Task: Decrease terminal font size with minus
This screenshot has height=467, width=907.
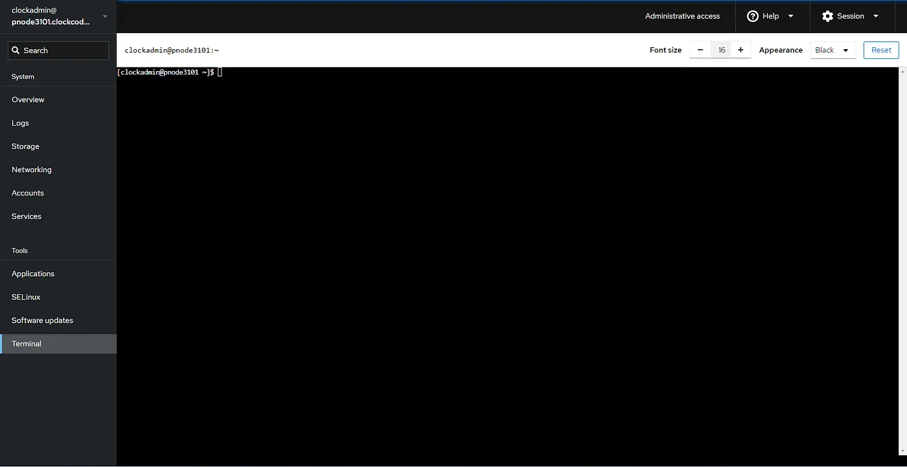Action: click(x=700, y=50)
